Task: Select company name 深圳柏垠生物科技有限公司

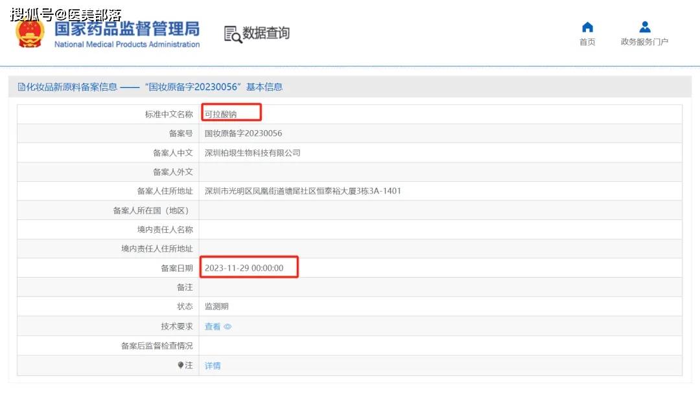Action: pyautogui.click(x=252, y=153)
